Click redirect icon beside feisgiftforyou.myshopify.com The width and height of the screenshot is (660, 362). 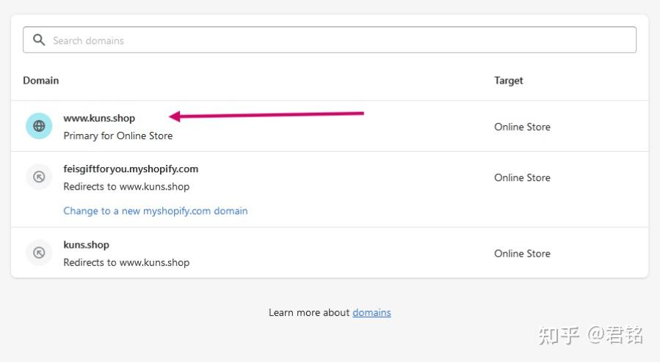click(39, 177)
